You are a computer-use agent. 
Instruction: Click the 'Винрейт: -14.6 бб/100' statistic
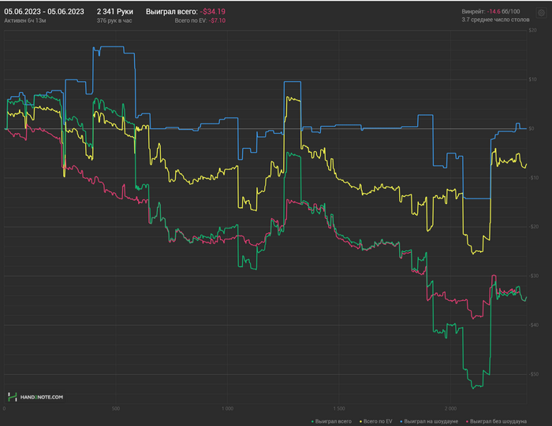point(490,12)
